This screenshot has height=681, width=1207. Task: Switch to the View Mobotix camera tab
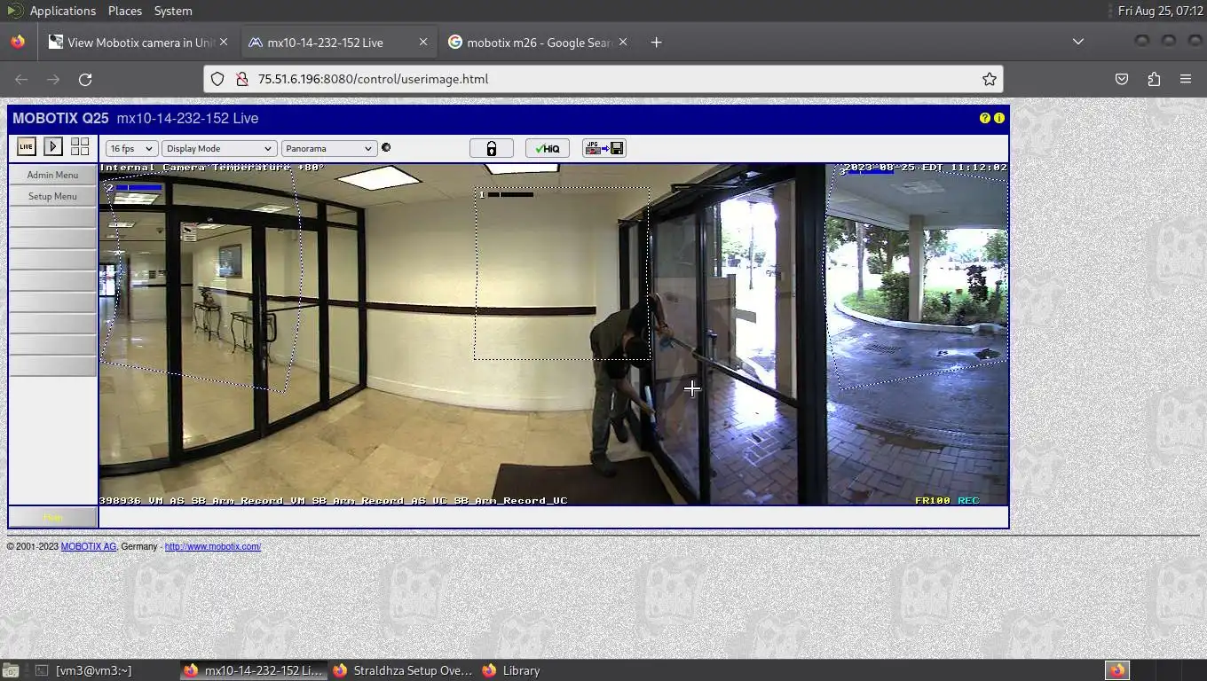138,42
